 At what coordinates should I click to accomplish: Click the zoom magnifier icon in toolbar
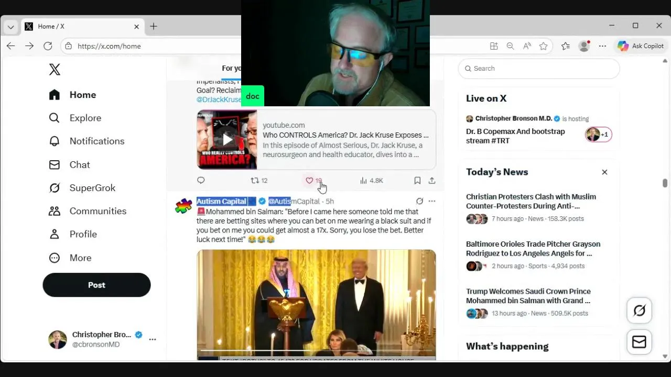coord(510,46)
